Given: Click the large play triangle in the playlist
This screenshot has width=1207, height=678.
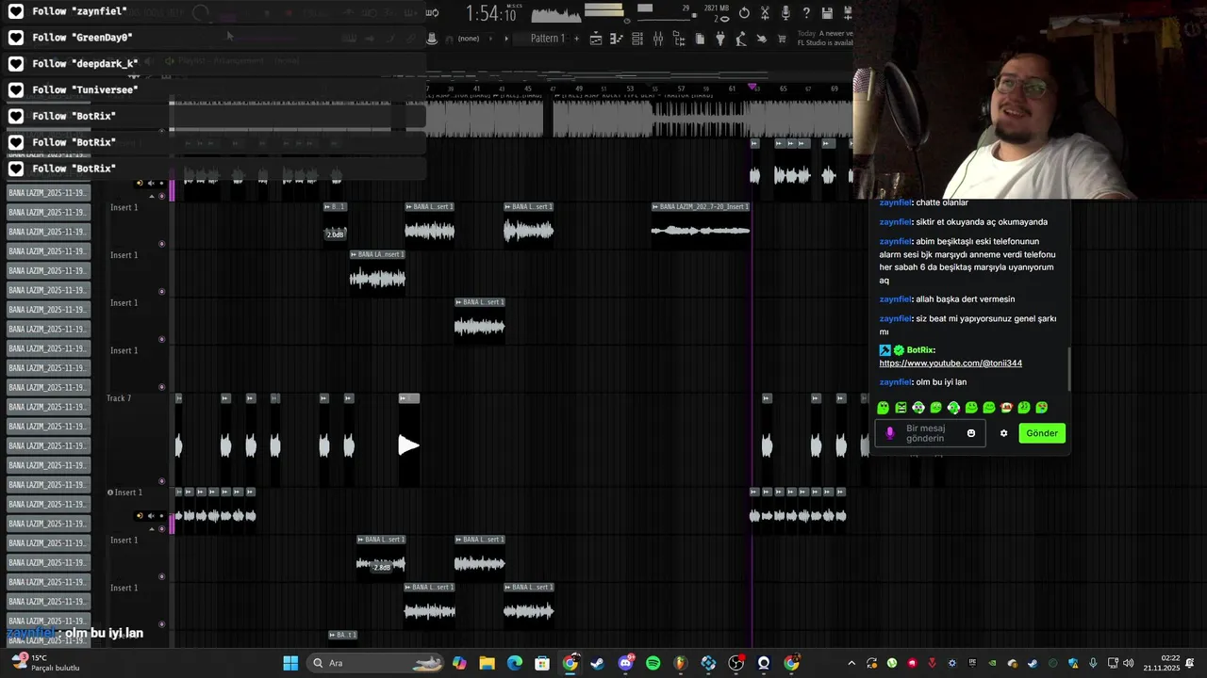Looking at the screenshot, I should click(x=408, y=445).
